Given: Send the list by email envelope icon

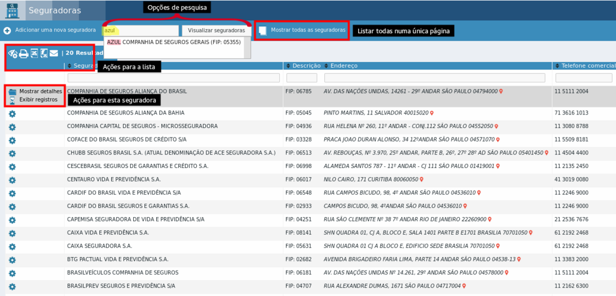Looking at the screenshot, I should tap(54, 53).
